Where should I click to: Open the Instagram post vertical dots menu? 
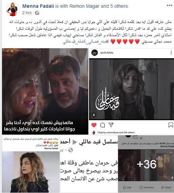[x=171, y=53]
